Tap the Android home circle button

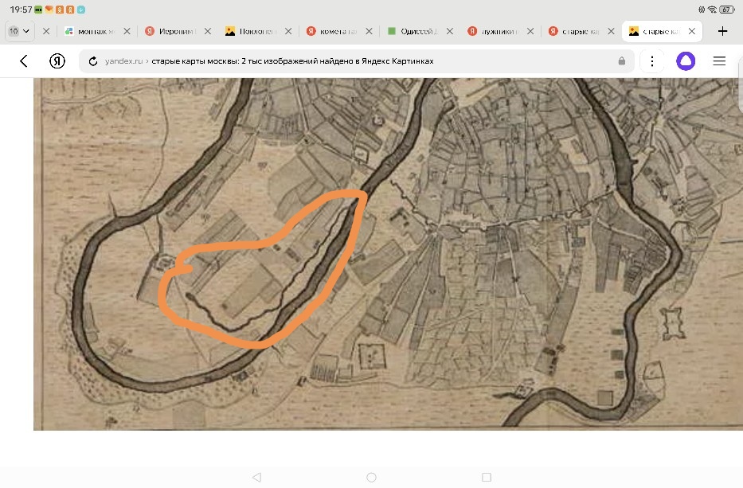click(x=371, y=477)
